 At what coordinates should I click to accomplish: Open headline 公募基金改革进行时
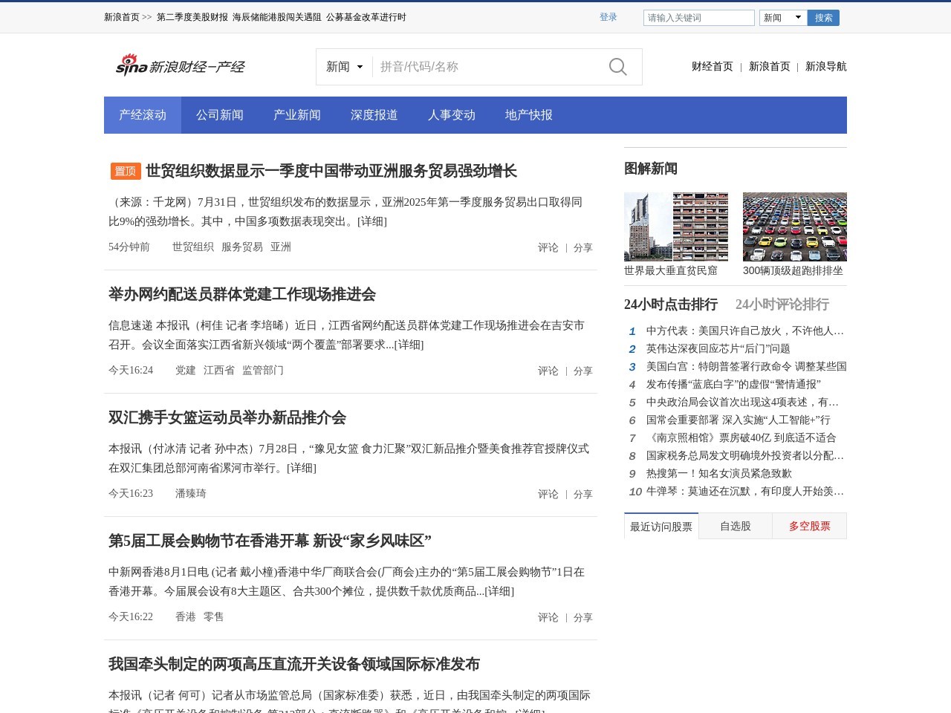[x=366, y=17]
